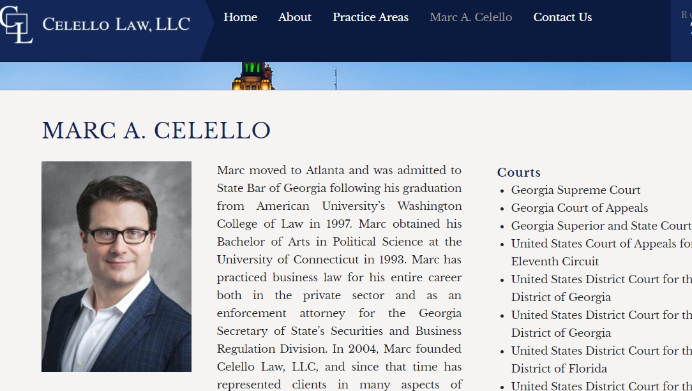Image resolution: width=692 pixels, height=391 pixels.
Task: Click Marc Celello's portrait photo
Action: [116, 266]
